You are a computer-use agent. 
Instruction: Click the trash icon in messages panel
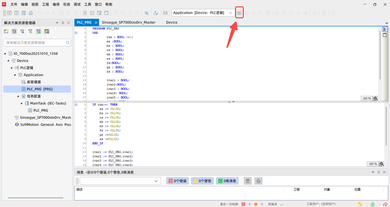tap(248, 181)
